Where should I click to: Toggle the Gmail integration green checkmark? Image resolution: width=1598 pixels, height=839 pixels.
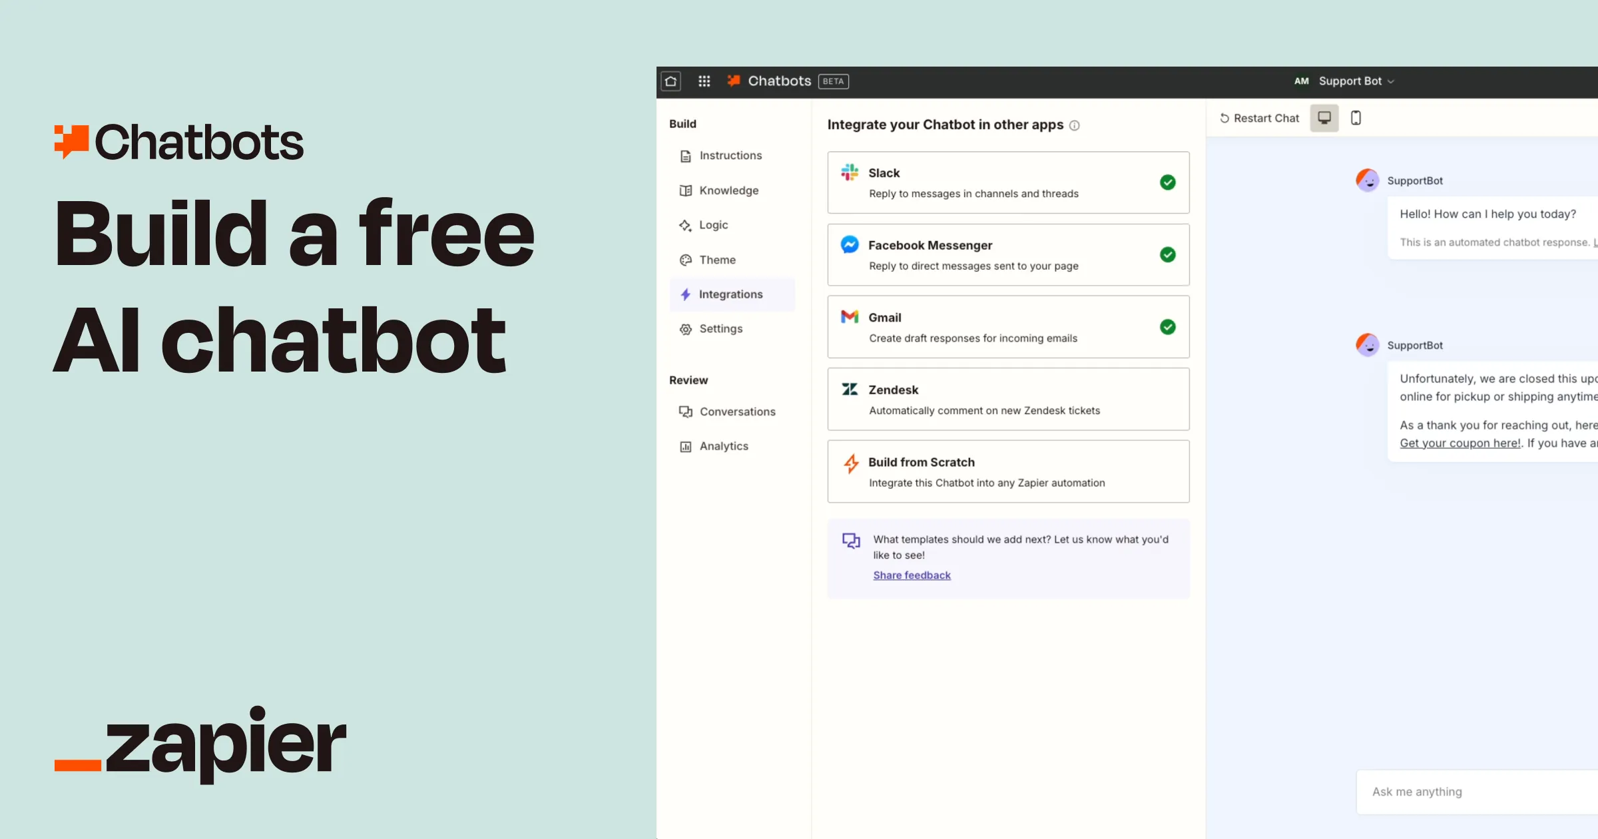[1167, 327]
